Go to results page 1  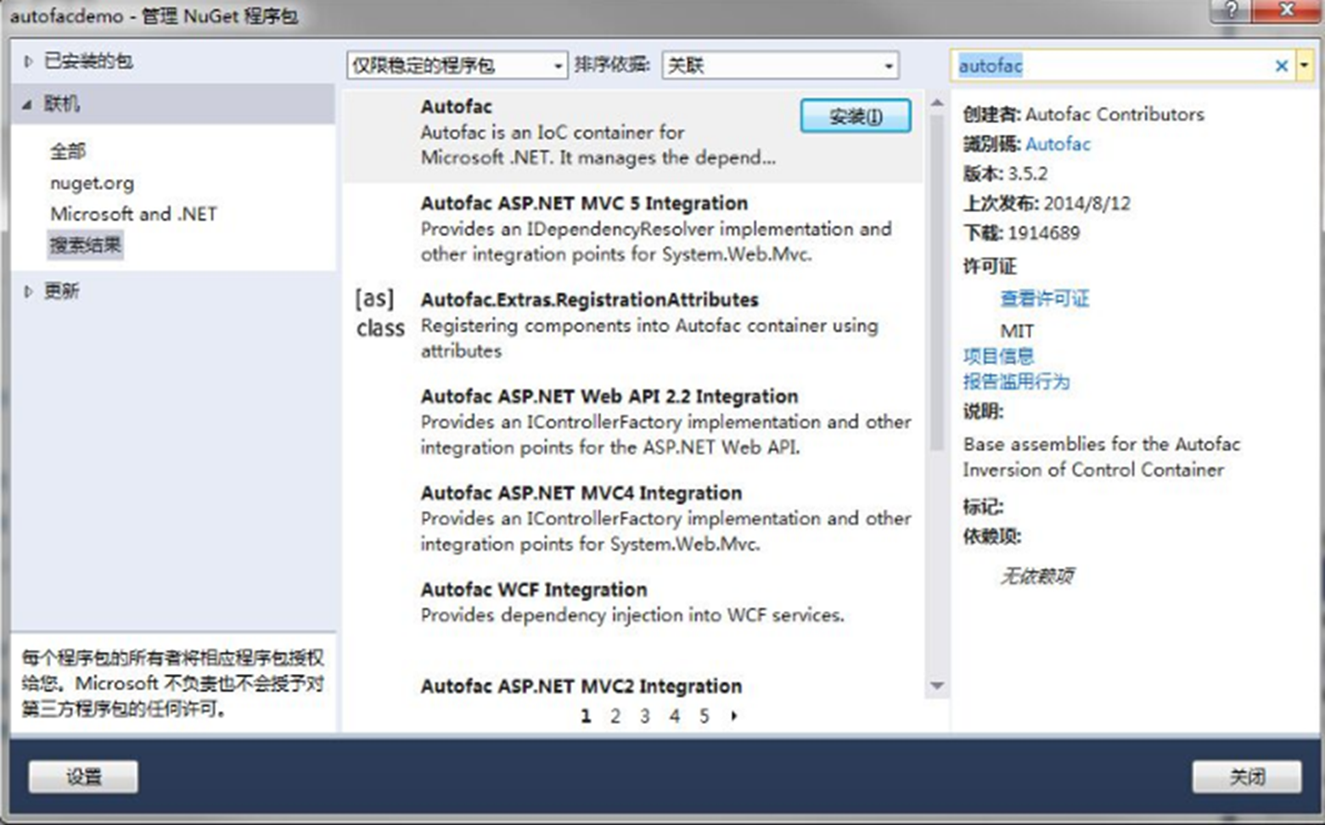click(x=586, y=716)
